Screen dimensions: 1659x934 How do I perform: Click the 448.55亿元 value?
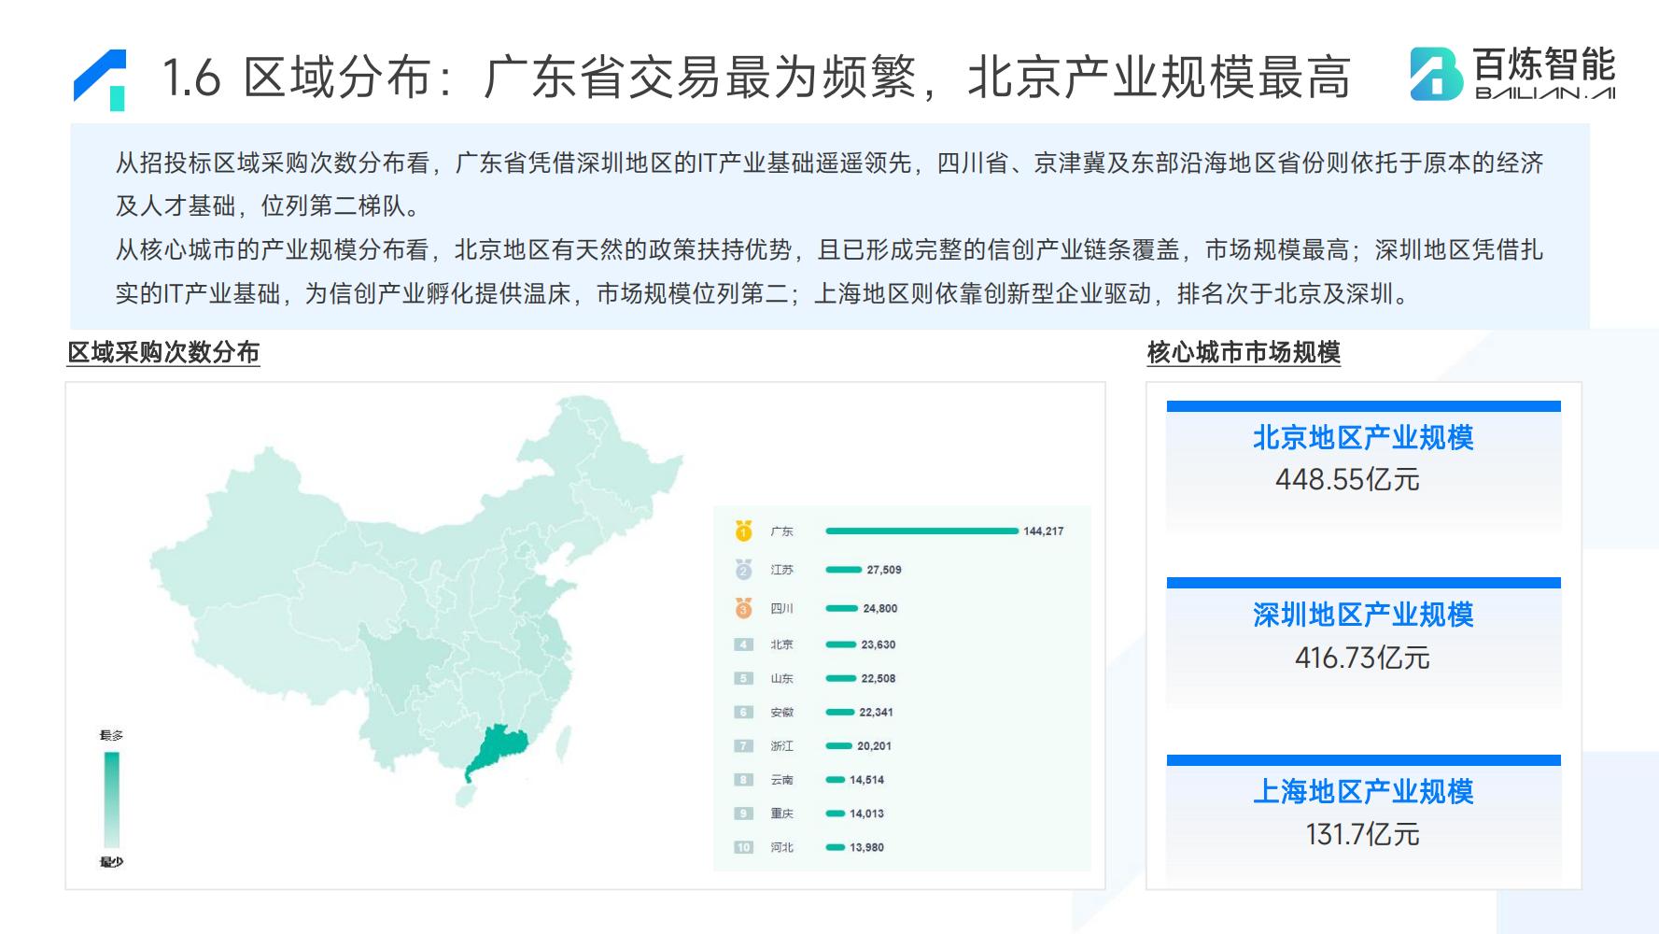(1347, 479)
